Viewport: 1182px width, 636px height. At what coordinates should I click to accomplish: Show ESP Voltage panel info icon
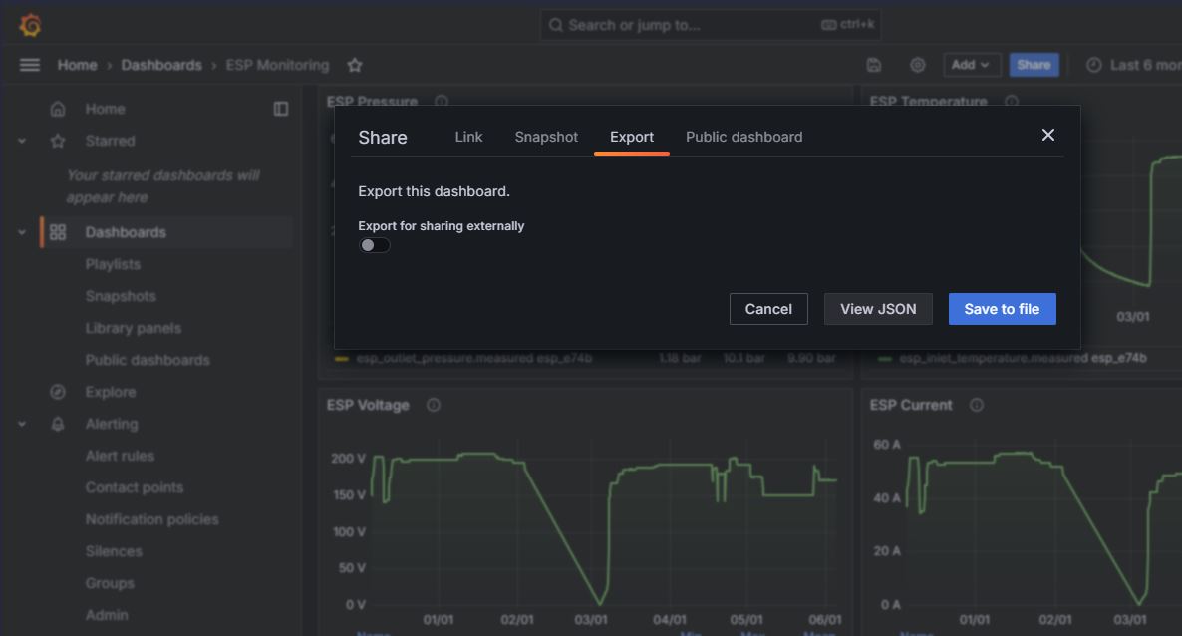(433, 405)
